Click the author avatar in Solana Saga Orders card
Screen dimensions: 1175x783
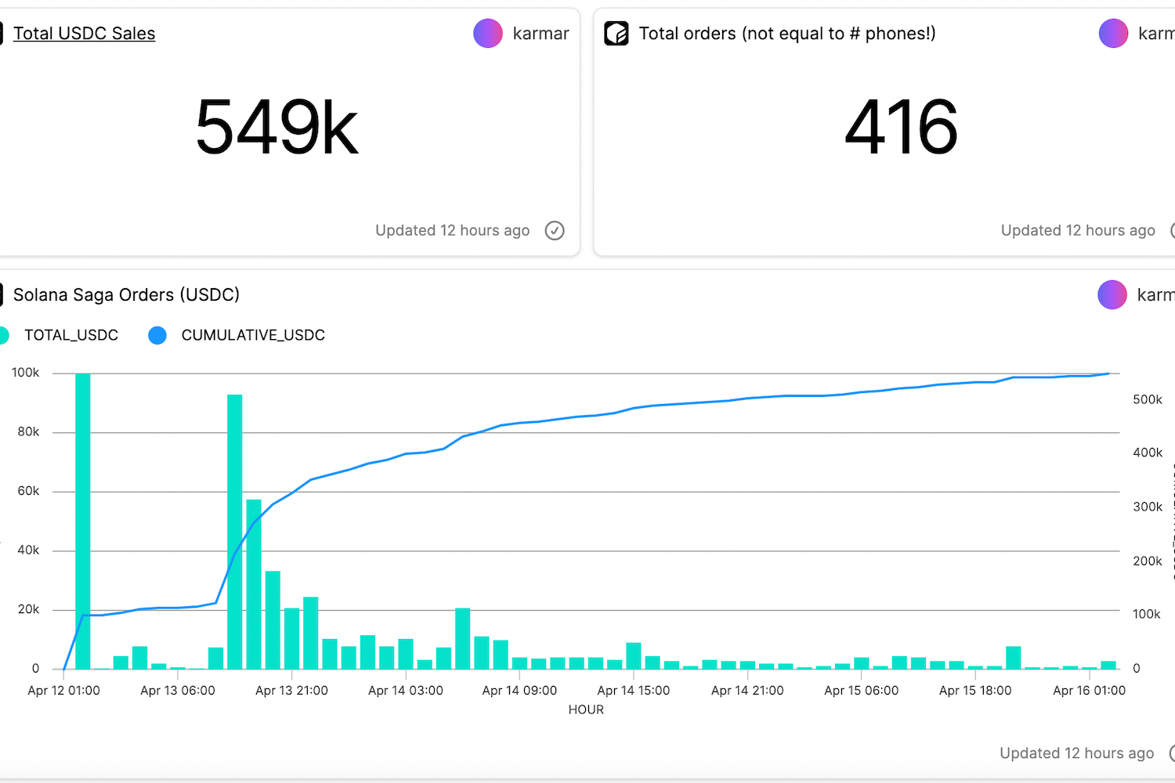tap(1112, 295)
